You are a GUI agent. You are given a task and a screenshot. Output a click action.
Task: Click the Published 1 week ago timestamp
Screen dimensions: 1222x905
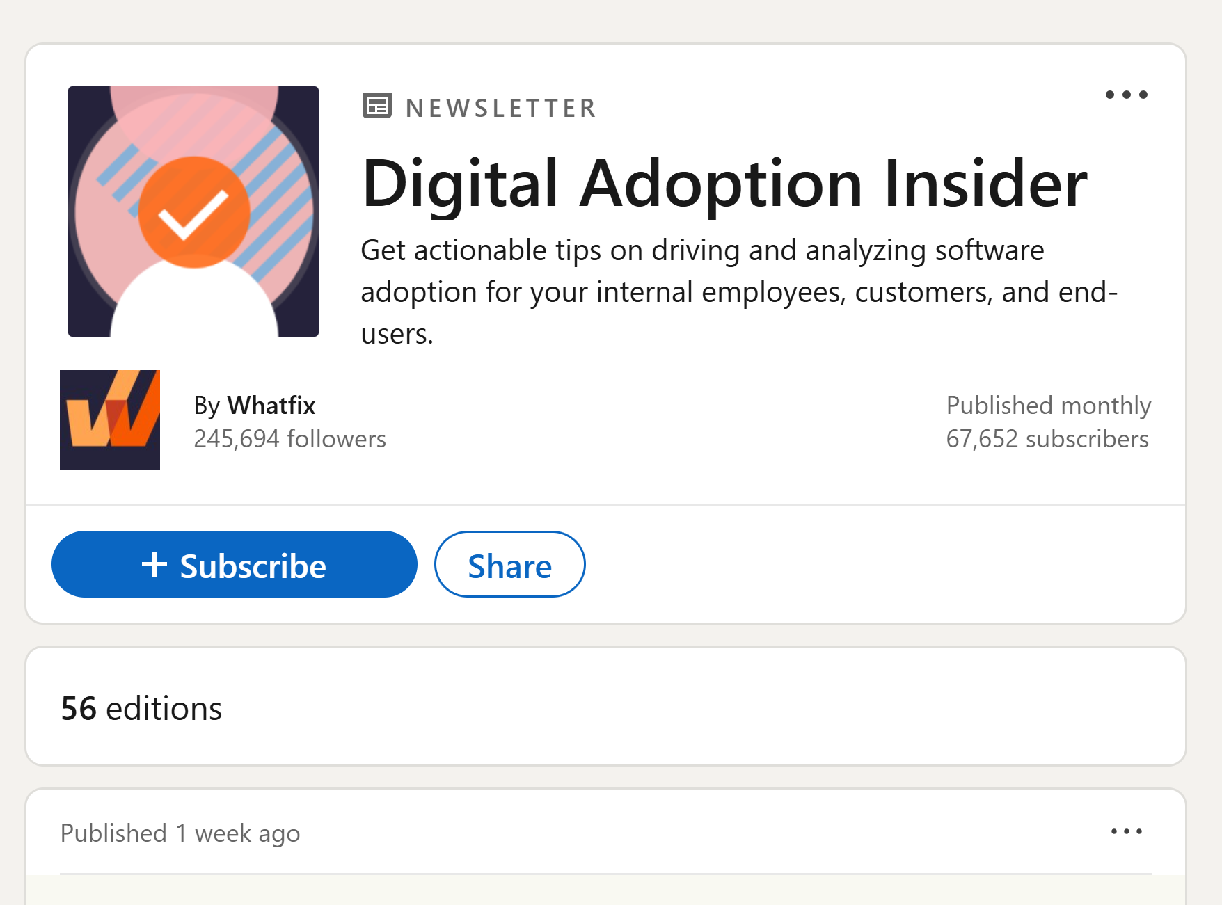(x=180, y=833)
